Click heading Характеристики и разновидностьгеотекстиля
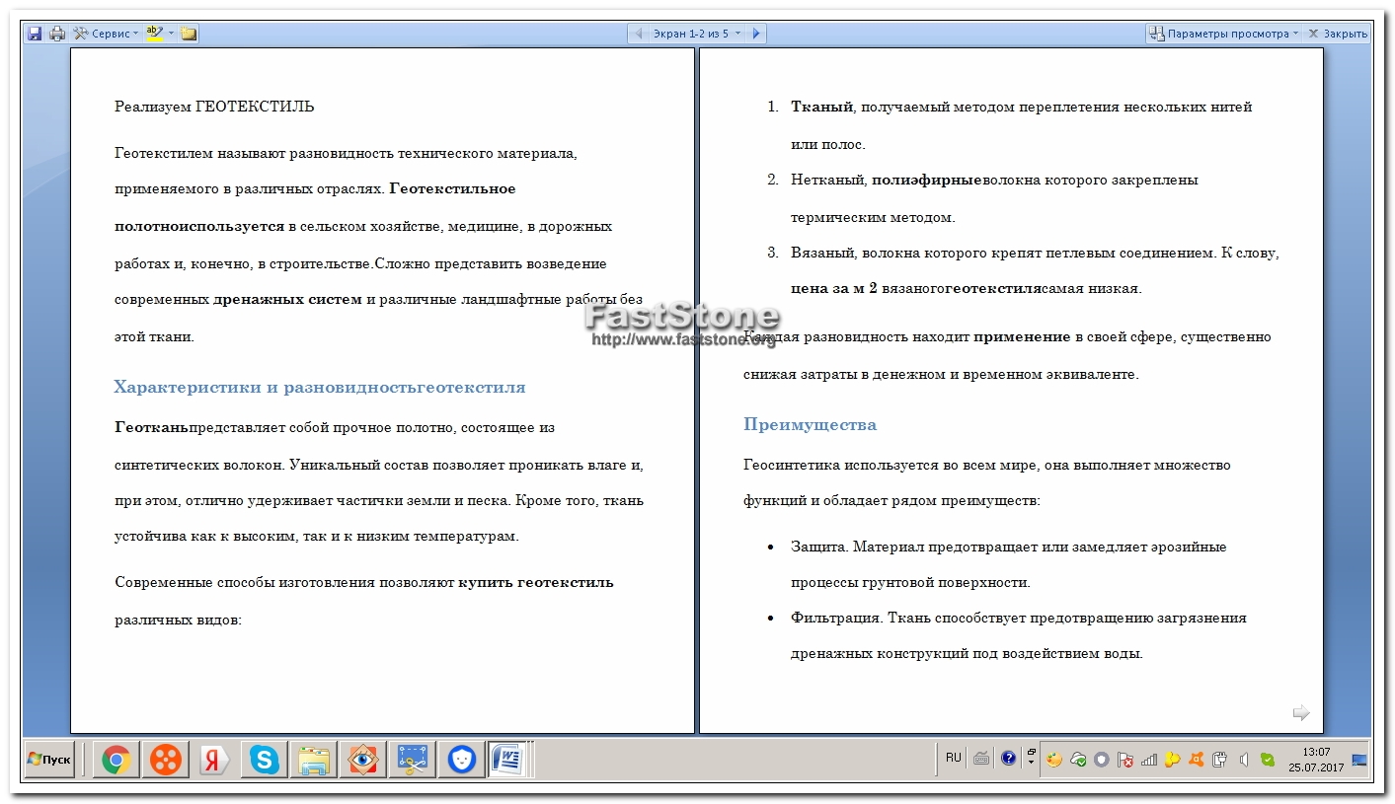The width and height of the screenshot is (1395, 804). click(x=320, y=387)
